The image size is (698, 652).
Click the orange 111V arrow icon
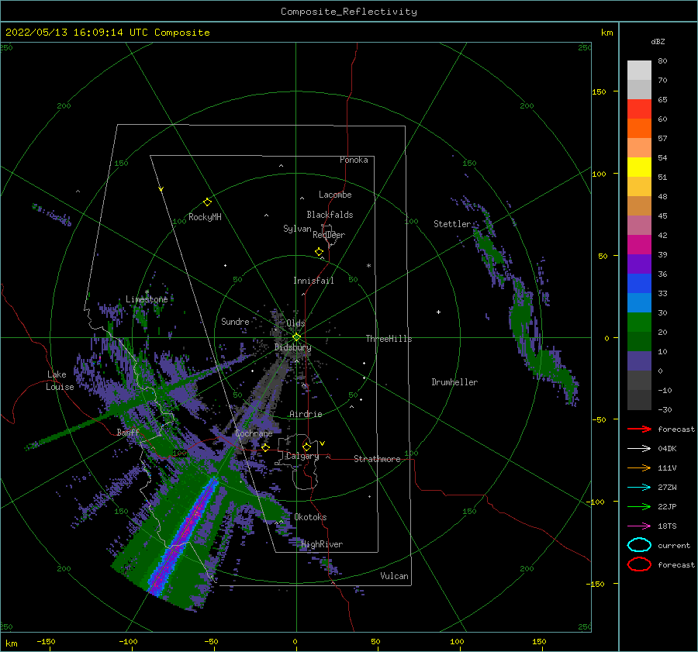639,467
